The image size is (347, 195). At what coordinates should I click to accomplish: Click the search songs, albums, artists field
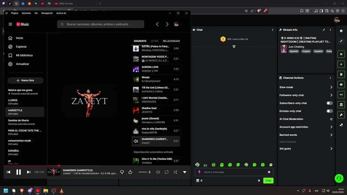101,24
